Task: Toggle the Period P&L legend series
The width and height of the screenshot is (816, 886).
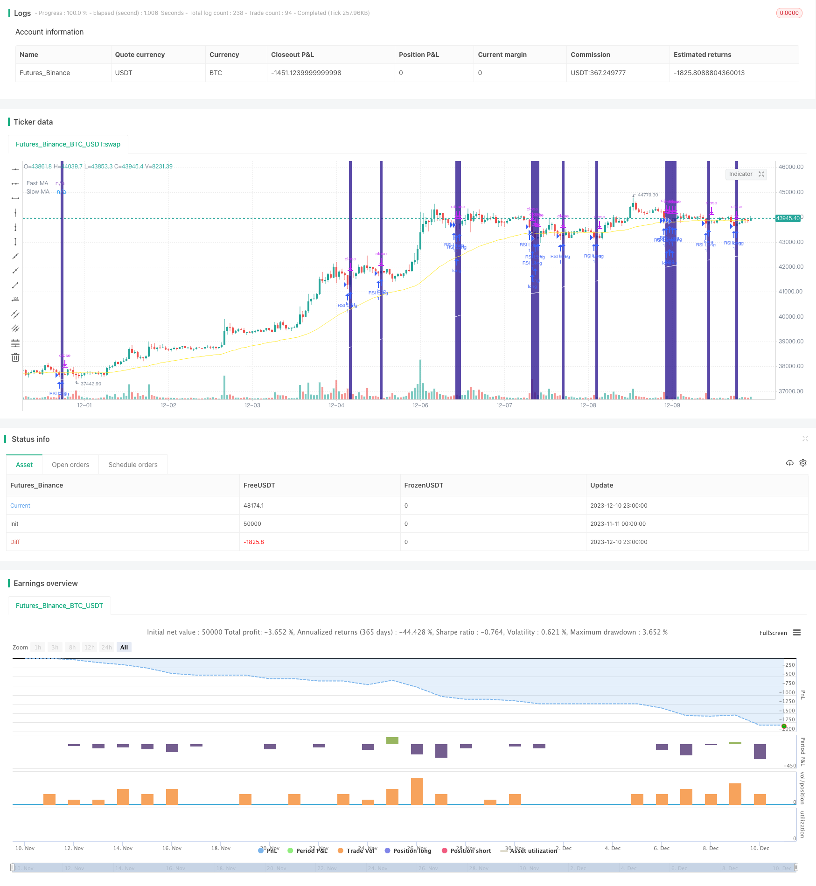Action: point(307,851)
